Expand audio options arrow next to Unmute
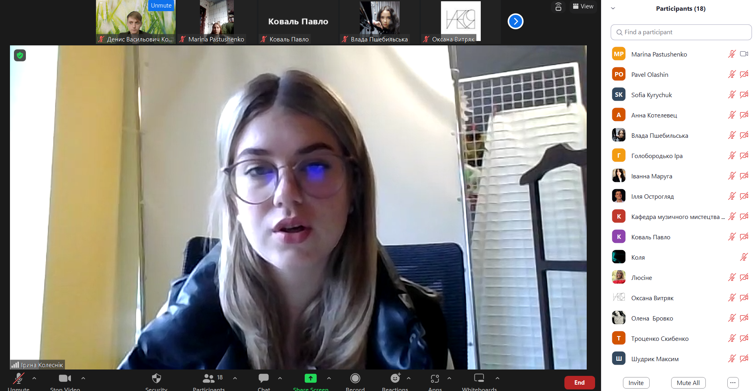The height and width of the screenshot is (391, 754). (x=34, y=378)
